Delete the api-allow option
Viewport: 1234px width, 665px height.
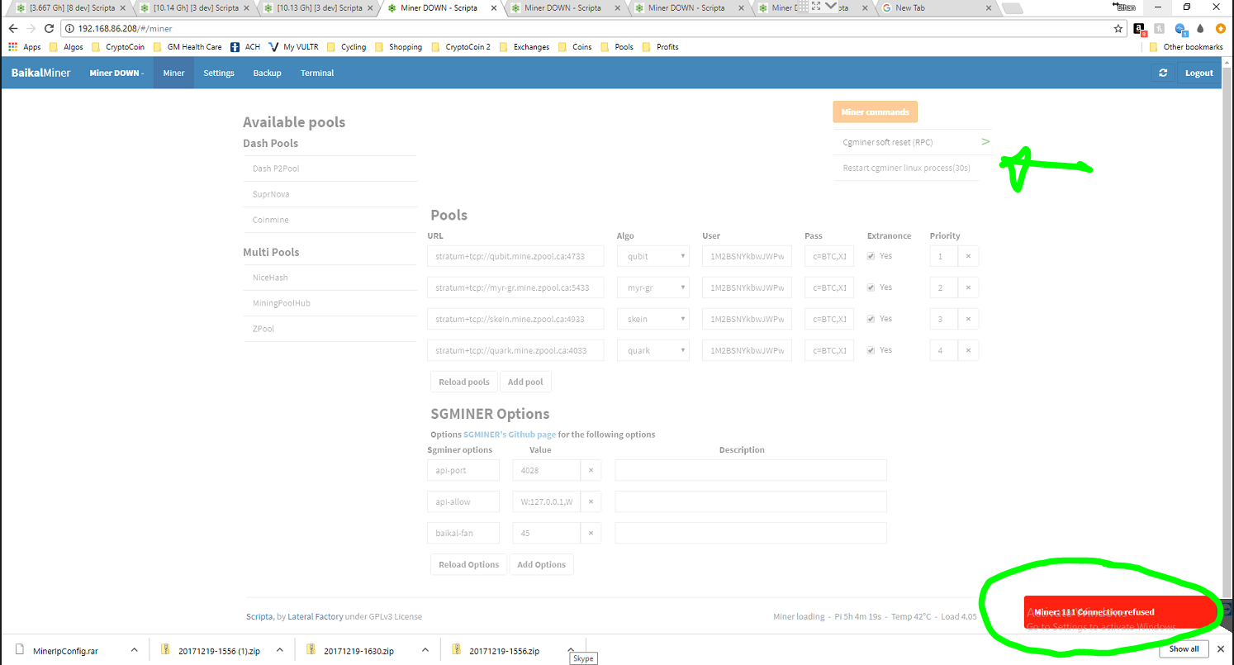click(591, 501)
